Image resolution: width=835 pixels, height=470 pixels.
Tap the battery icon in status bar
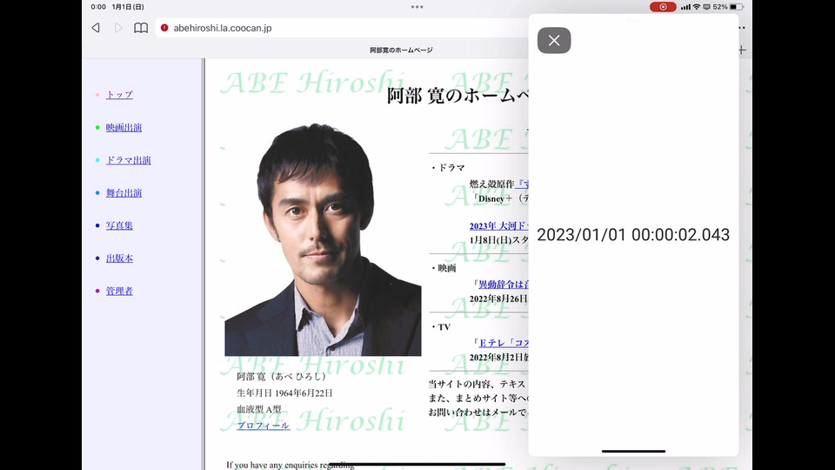coord(737,7)
